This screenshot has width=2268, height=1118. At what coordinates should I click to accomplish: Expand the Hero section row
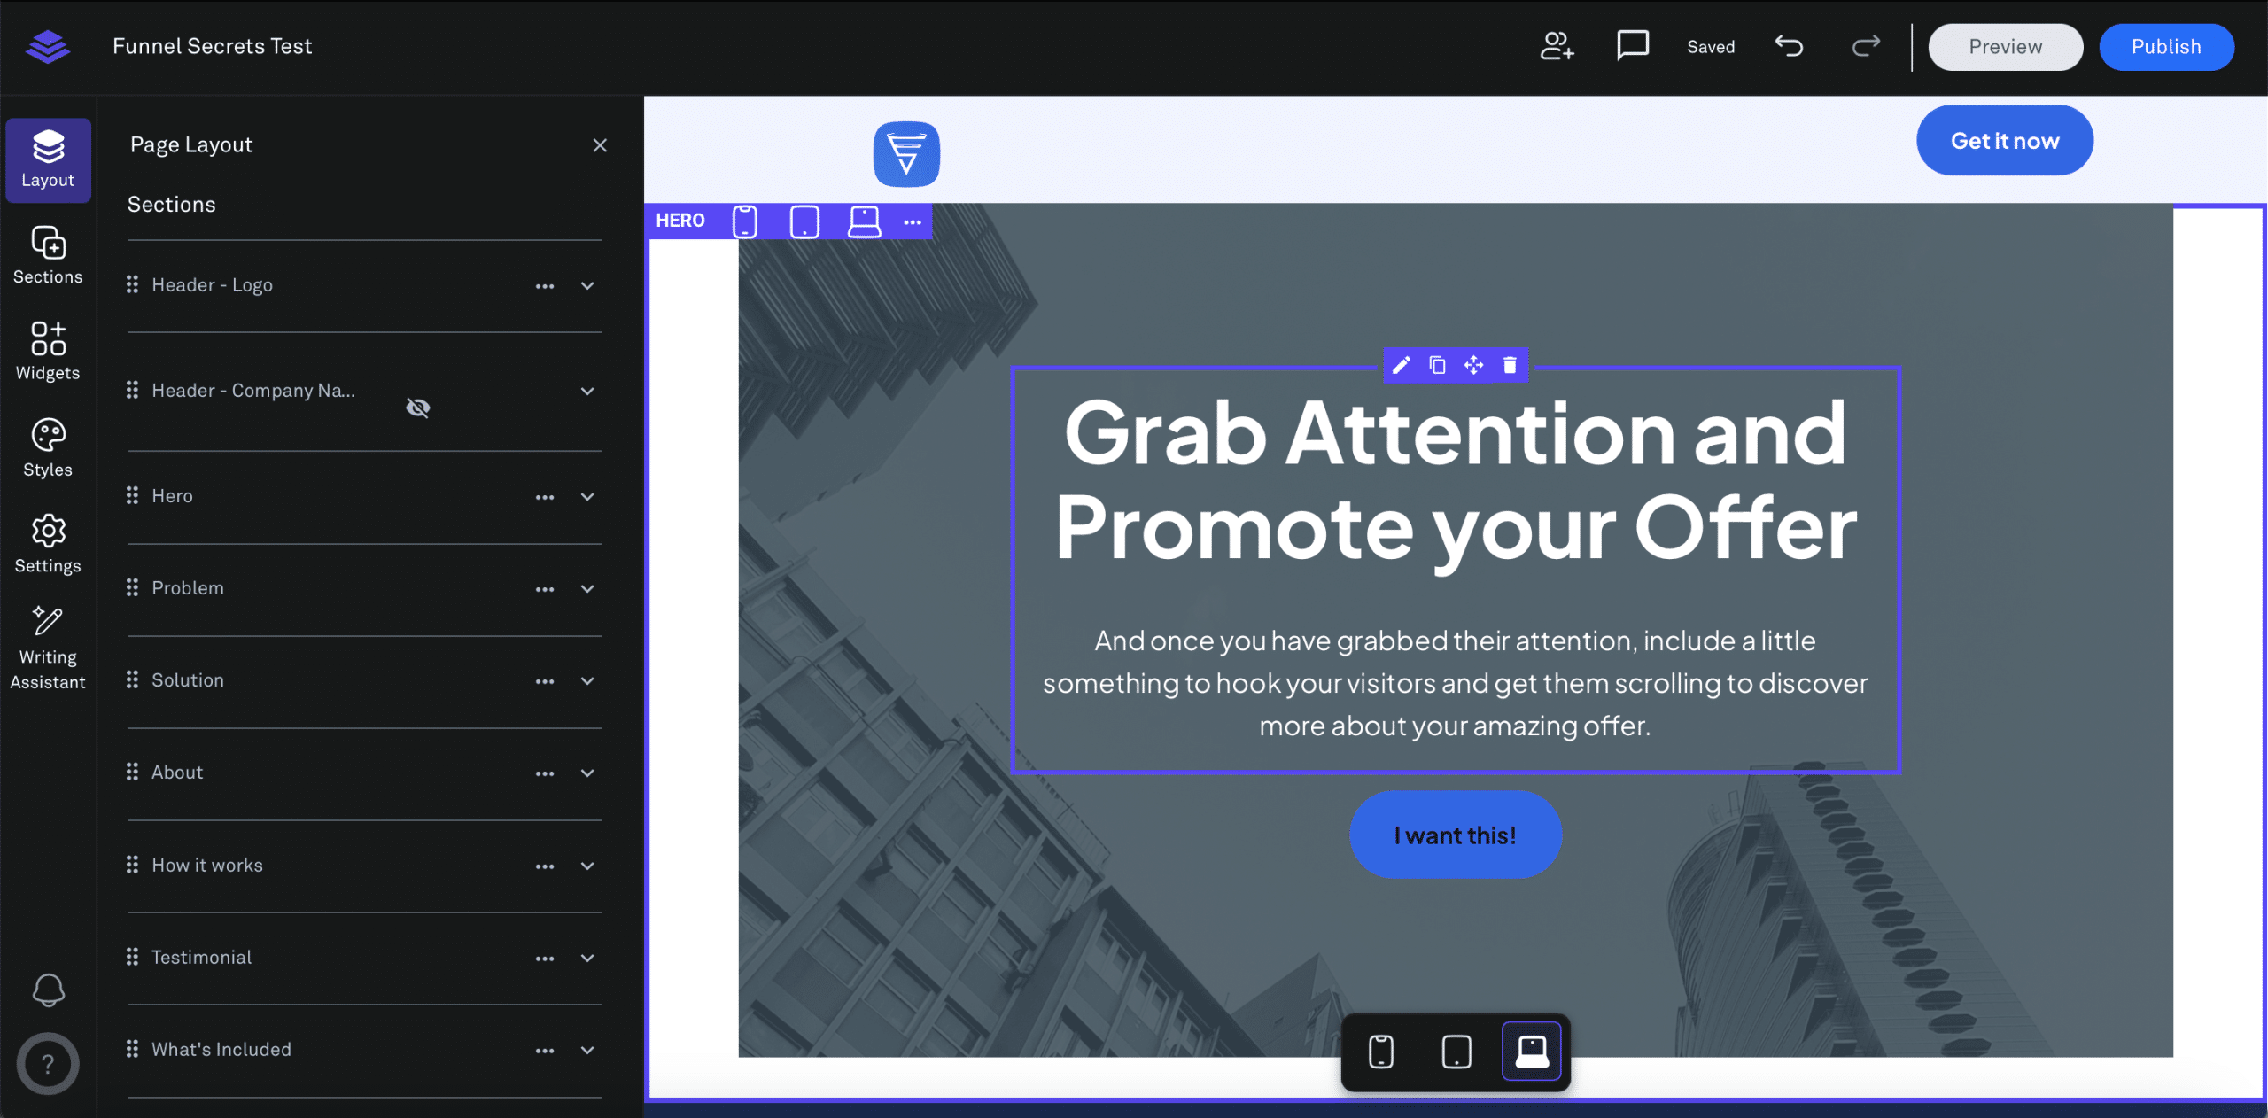(587, 496)
